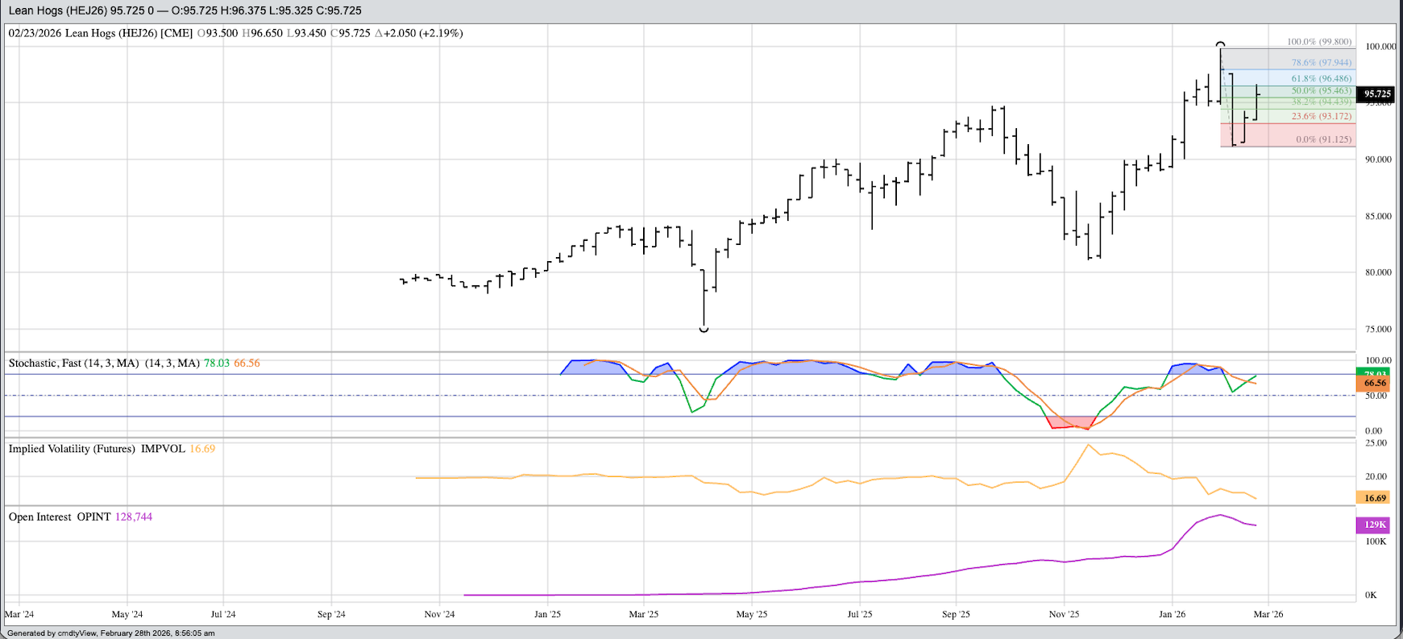1403x639 pixels.
Task: Click the Lean Hogs (HEJ26) title bar quote
Action: point(185,10)
